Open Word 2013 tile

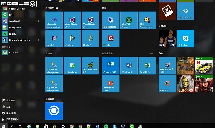coord(129,66)
